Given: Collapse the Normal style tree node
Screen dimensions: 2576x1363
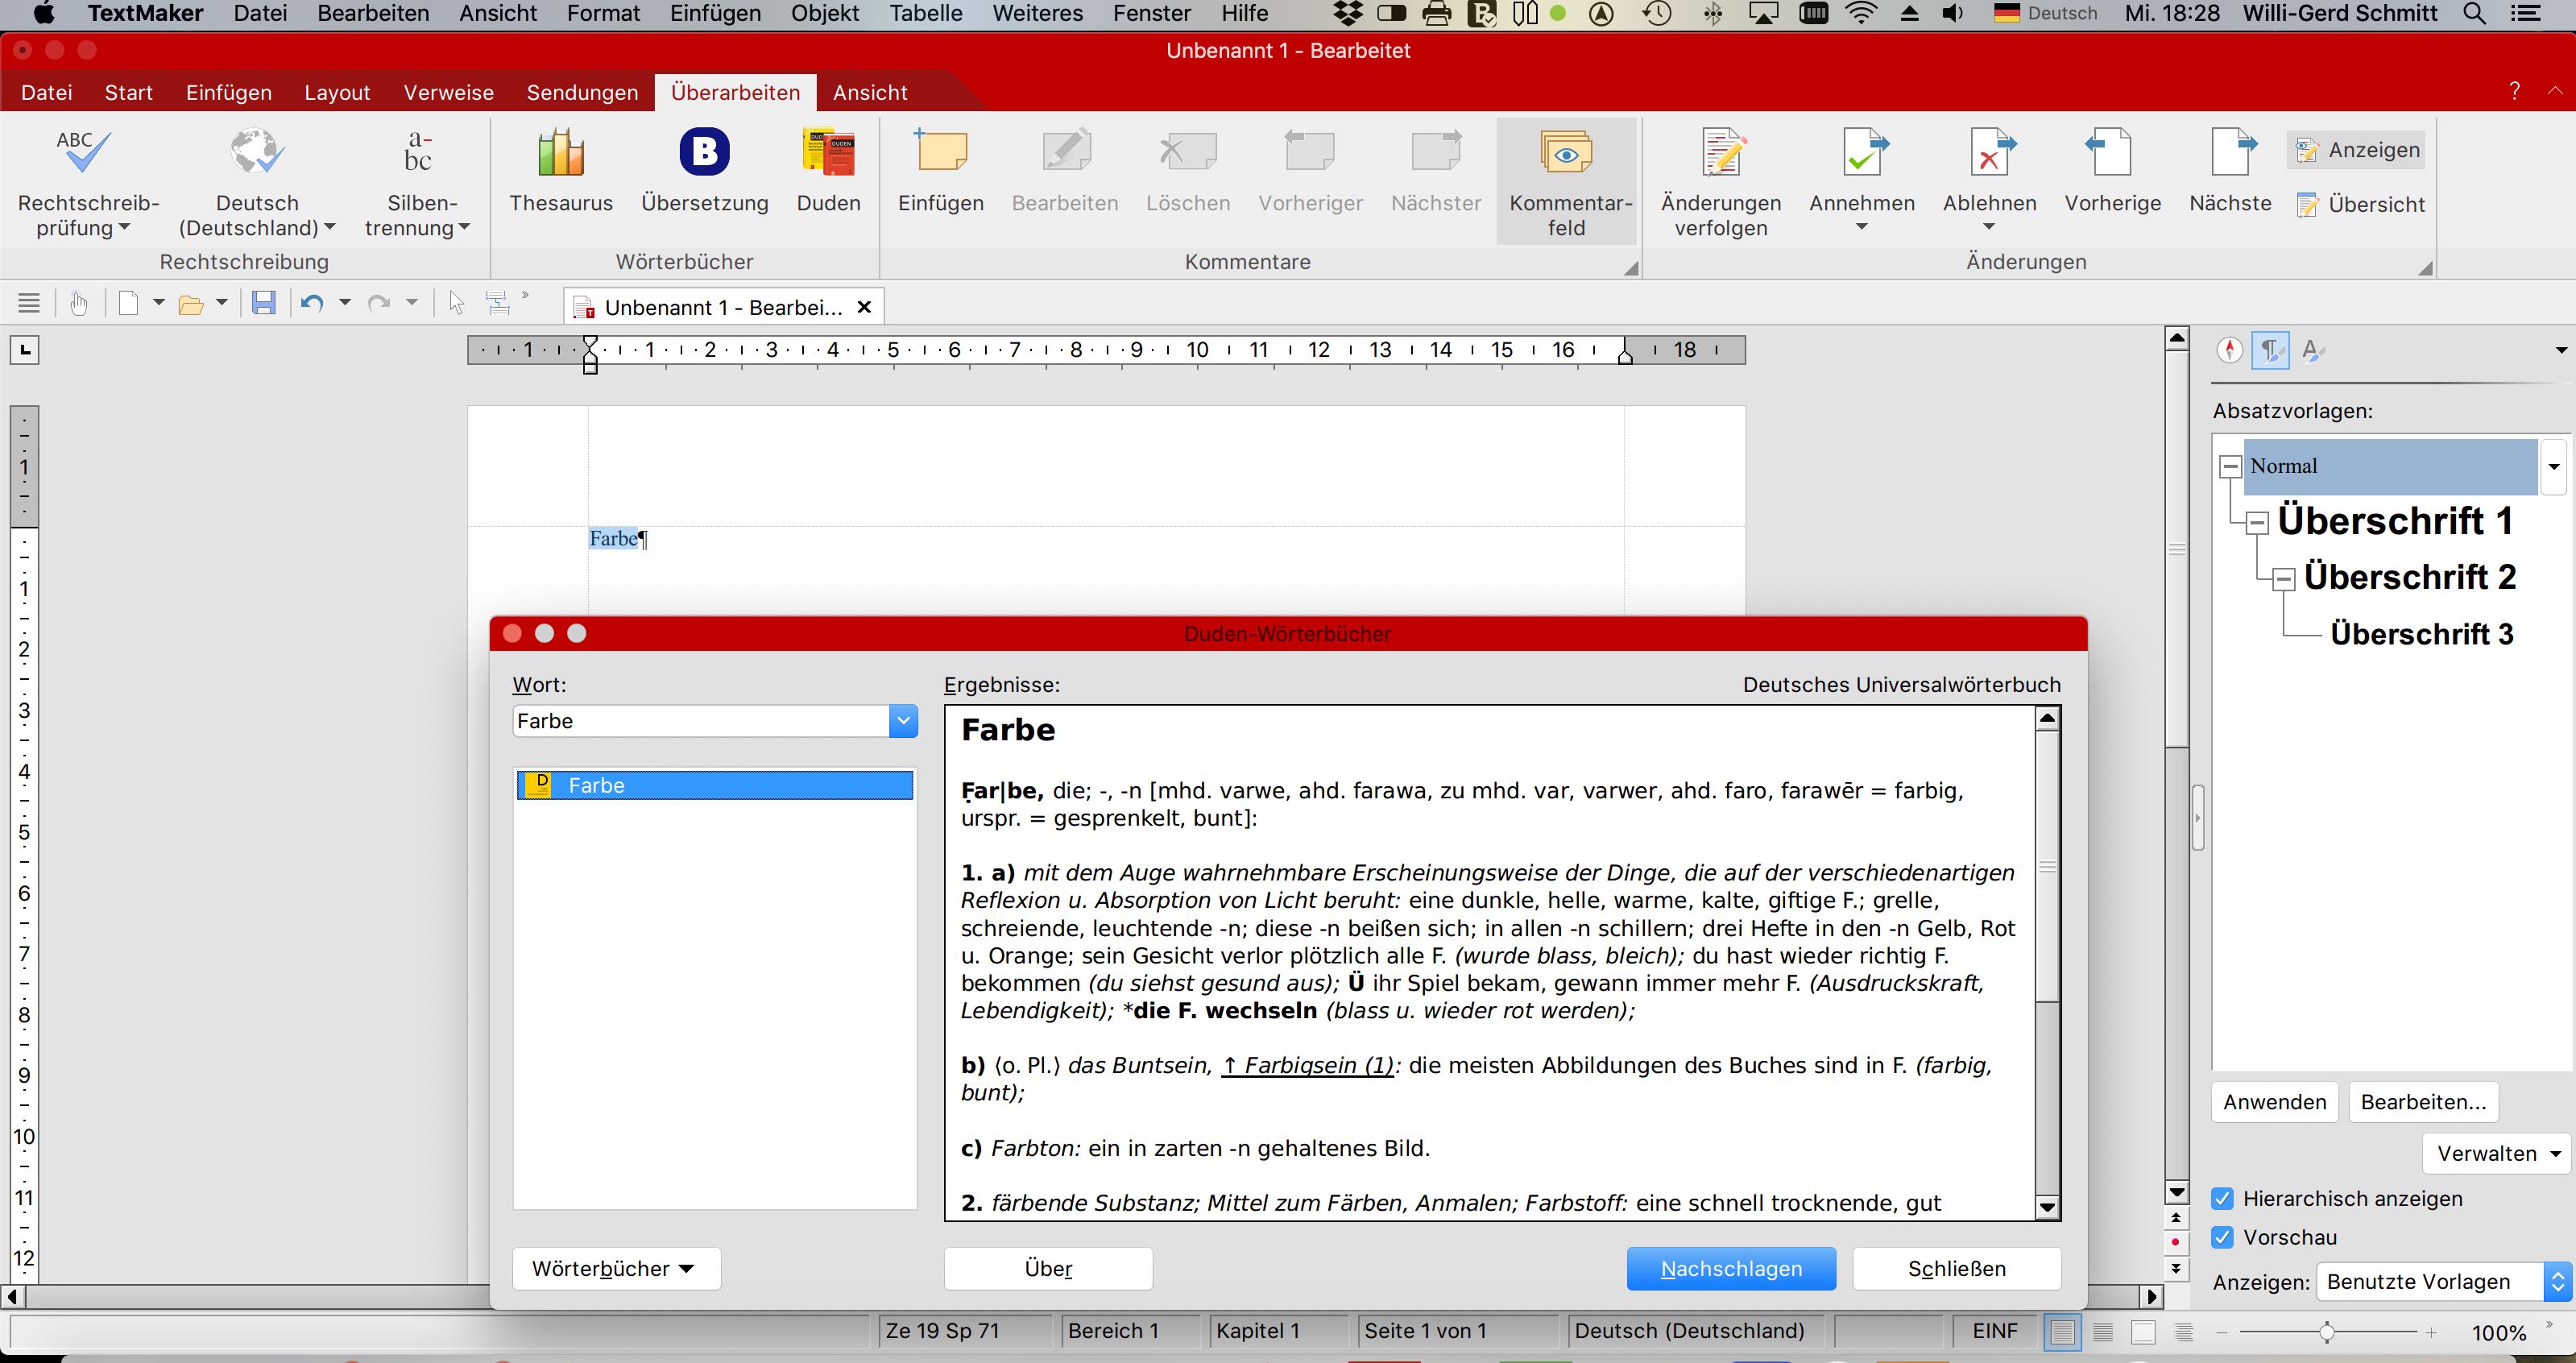Looking at the screenshot, I should pos(2230,466).
